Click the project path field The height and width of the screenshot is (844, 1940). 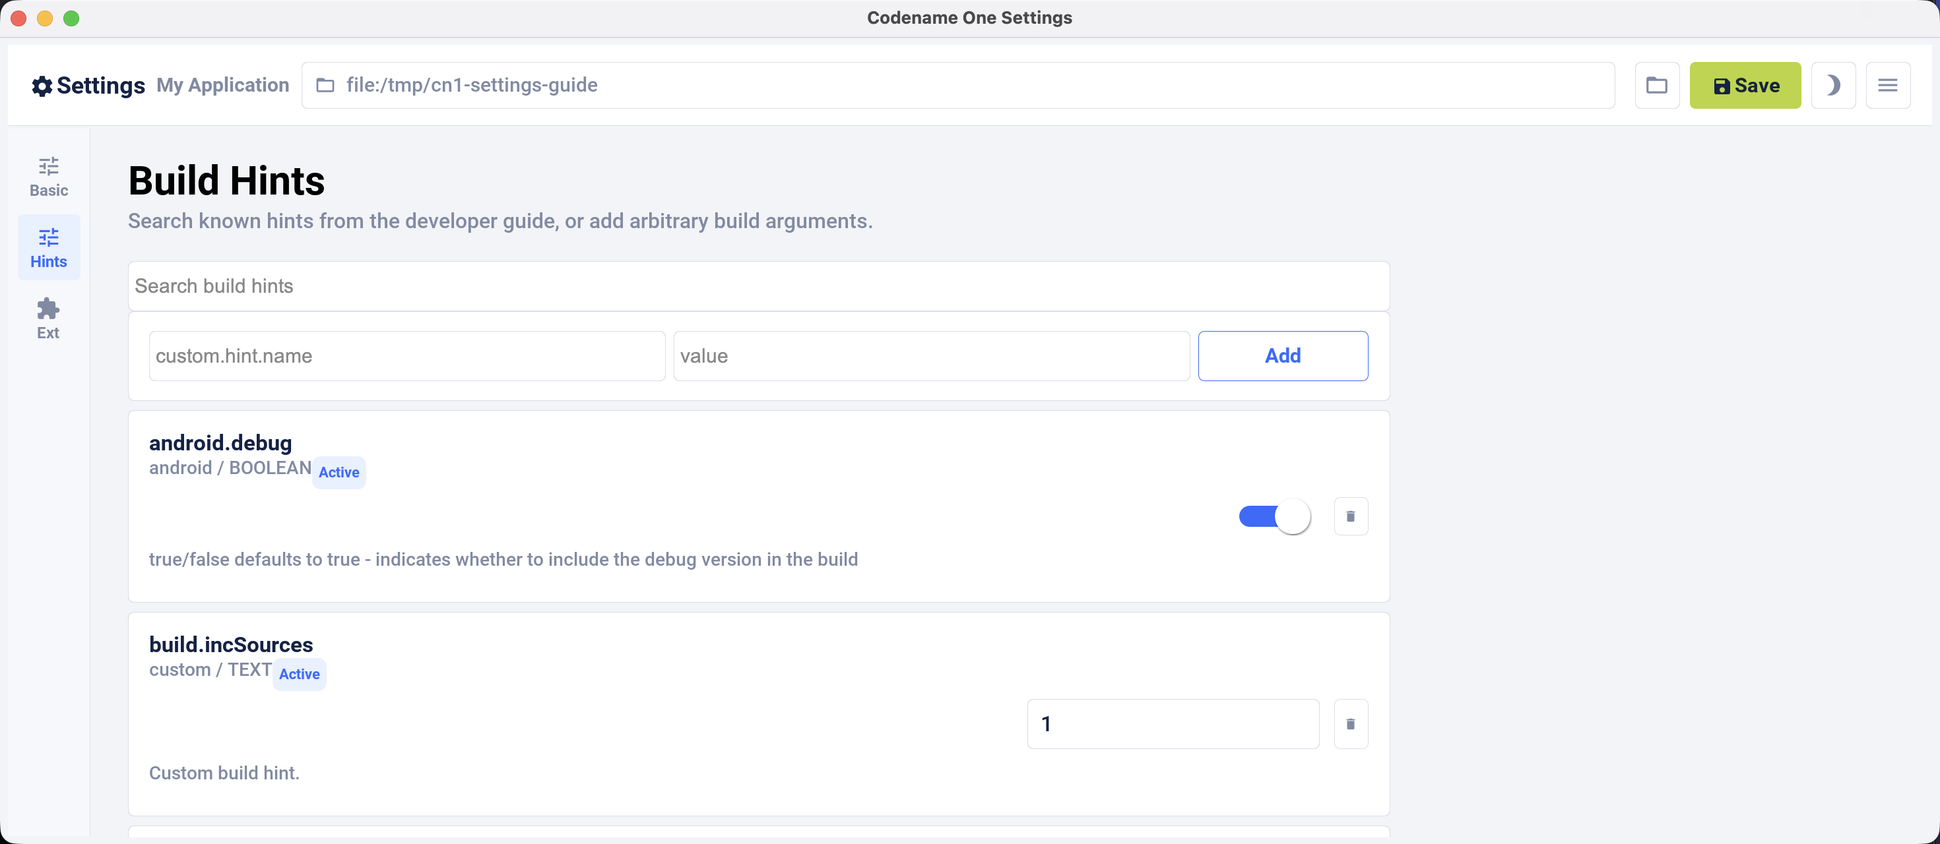(957, 85)
